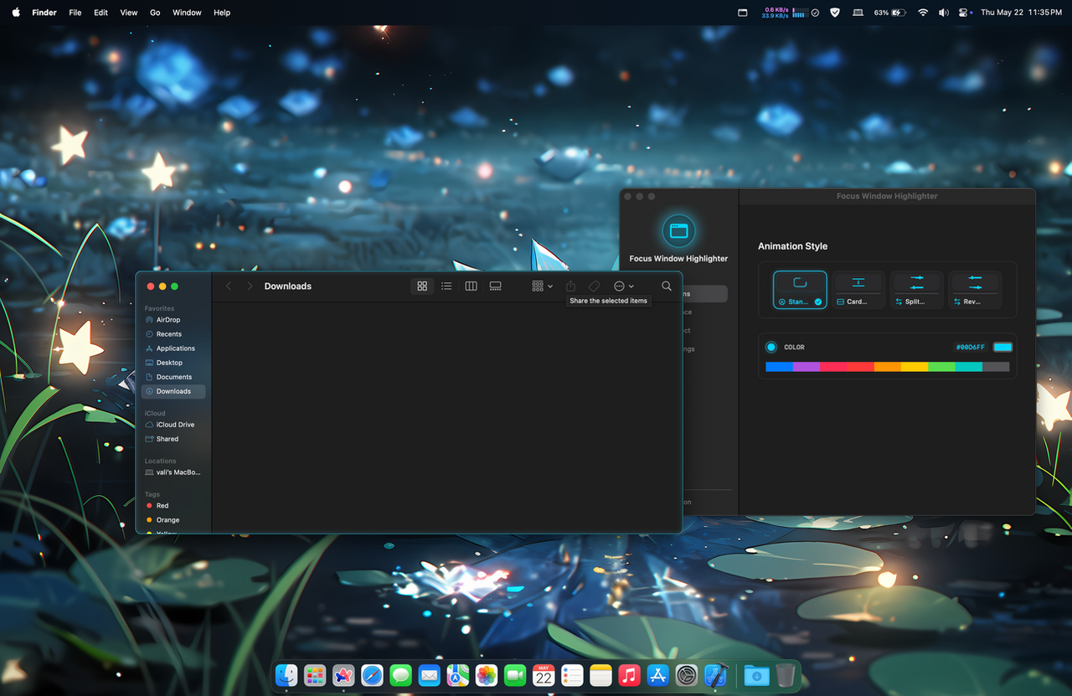
Task: Pick the purple segment of color strip
Action: 807,367
